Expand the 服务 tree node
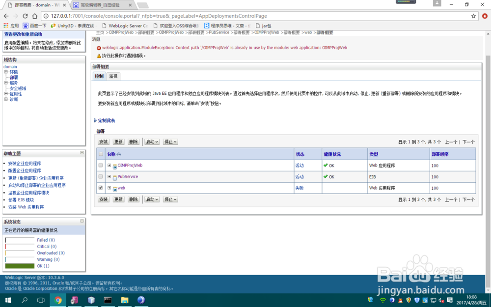Viewport: 491px width, 307px height. [6, 83]
